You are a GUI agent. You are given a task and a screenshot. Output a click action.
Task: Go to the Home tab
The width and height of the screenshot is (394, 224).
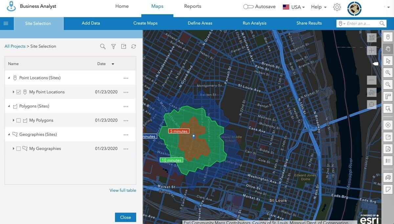click(x=122, y=6)
